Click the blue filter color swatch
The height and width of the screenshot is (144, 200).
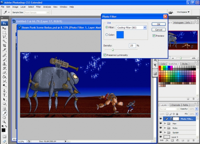click(120, 35)
